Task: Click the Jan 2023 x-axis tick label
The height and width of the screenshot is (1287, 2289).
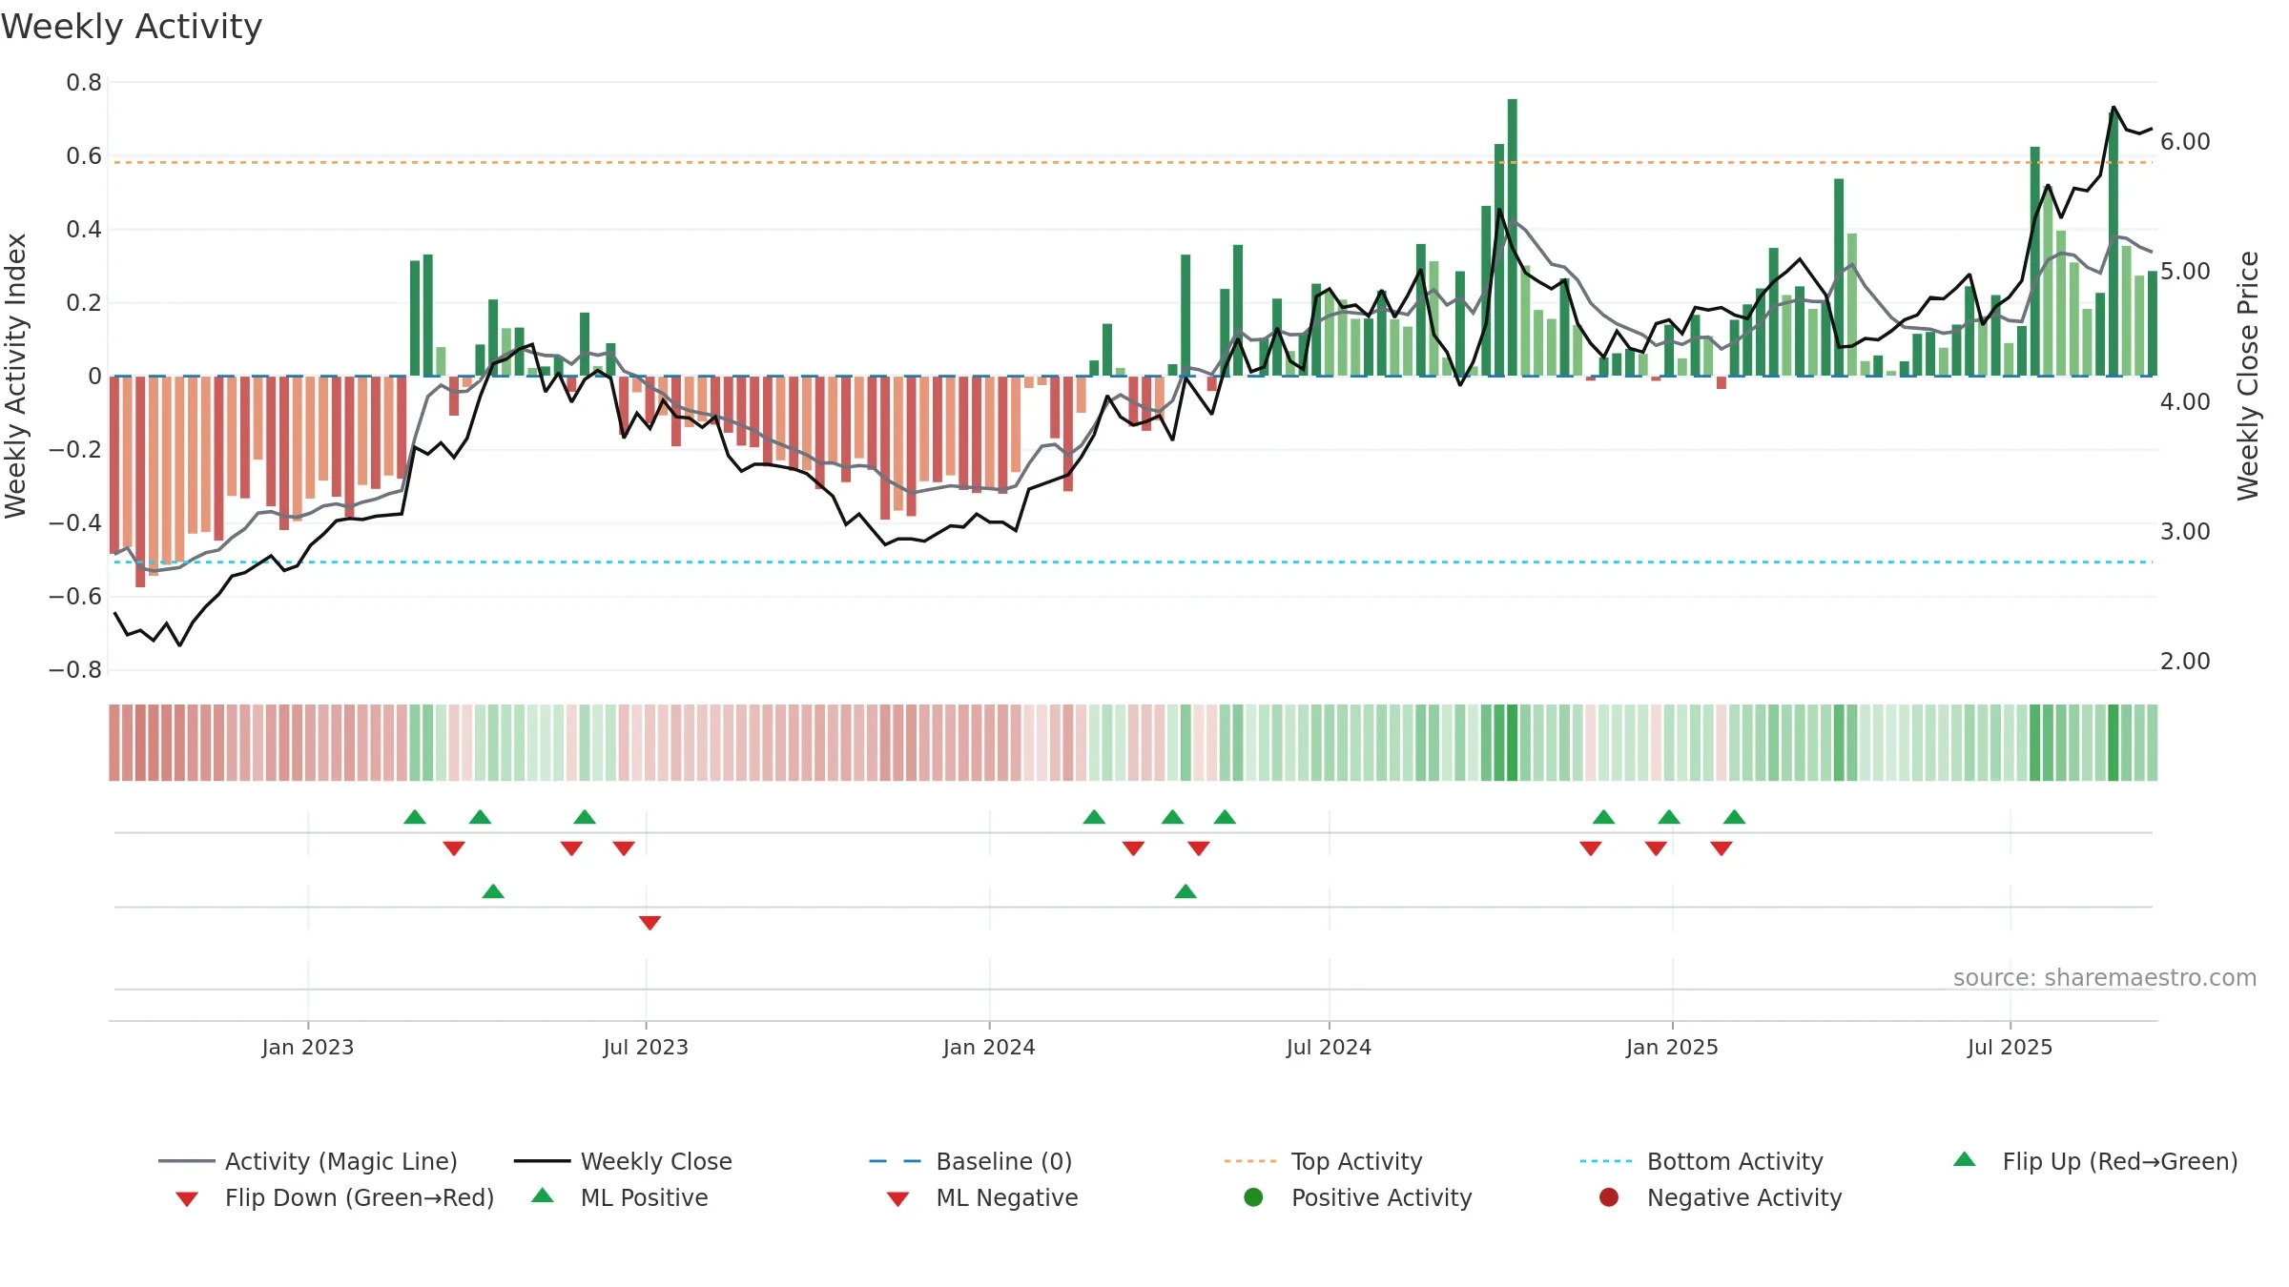Action: pos(308,1047)
